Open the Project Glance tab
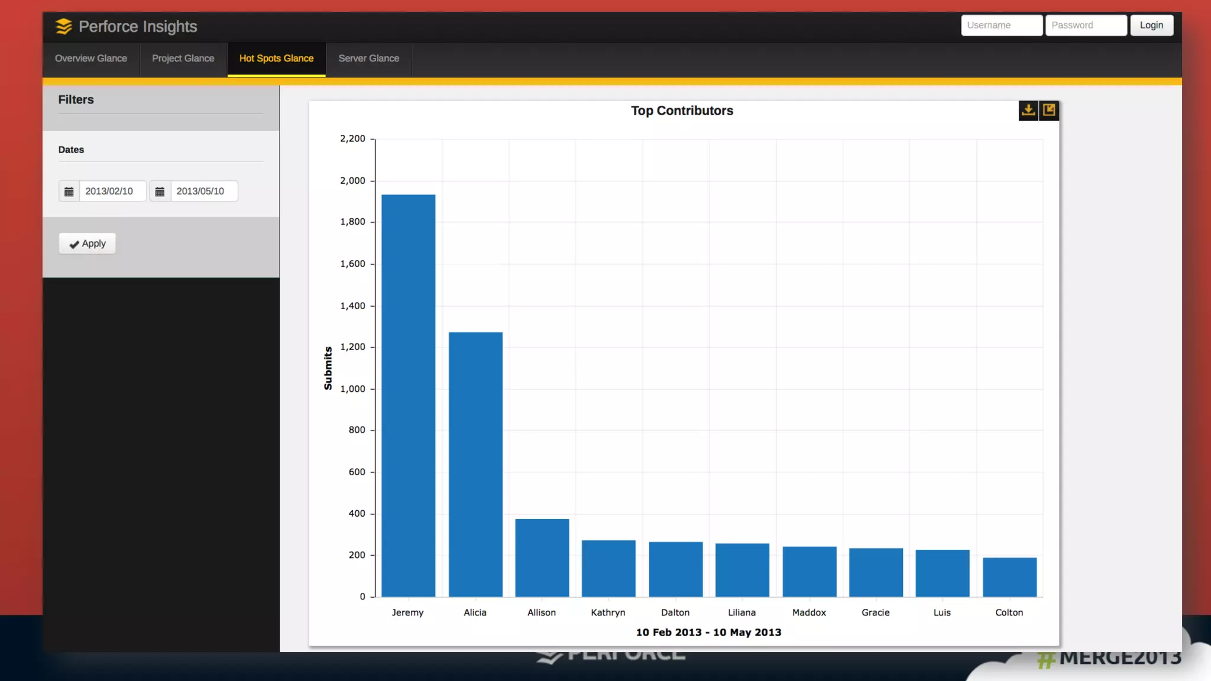The height and width of the screenshot is (681, 1211). tap(183, 59)
